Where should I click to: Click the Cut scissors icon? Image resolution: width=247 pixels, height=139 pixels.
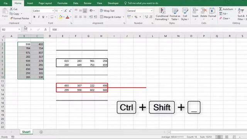11,9
